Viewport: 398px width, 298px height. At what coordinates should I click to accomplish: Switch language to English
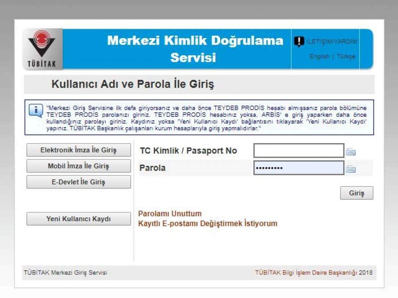click(319, 56)
